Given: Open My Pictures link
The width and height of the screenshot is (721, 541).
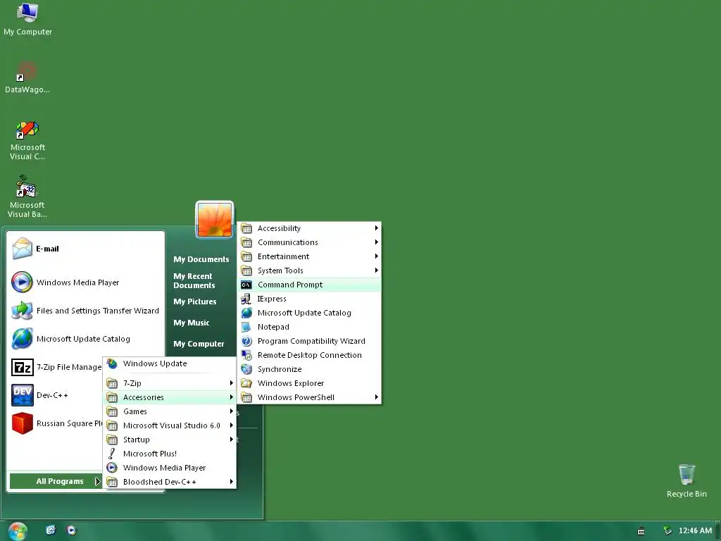Looking at the screenshot, I should (x=195, y=301).
